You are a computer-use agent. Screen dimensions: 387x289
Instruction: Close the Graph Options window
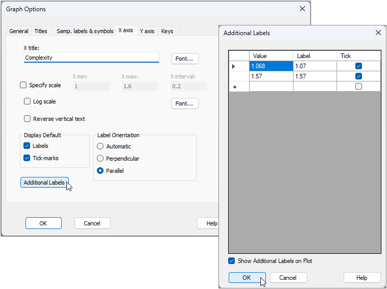click(302, 9)
